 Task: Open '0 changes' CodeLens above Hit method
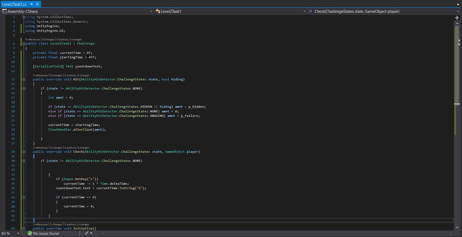pyautogui.click(x=56, y=75)
